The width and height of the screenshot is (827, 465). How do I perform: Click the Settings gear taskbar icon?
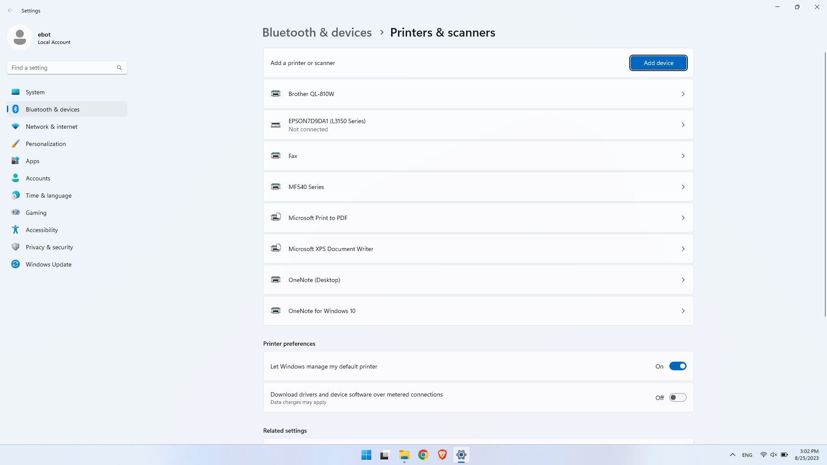(x=461, y=455)
